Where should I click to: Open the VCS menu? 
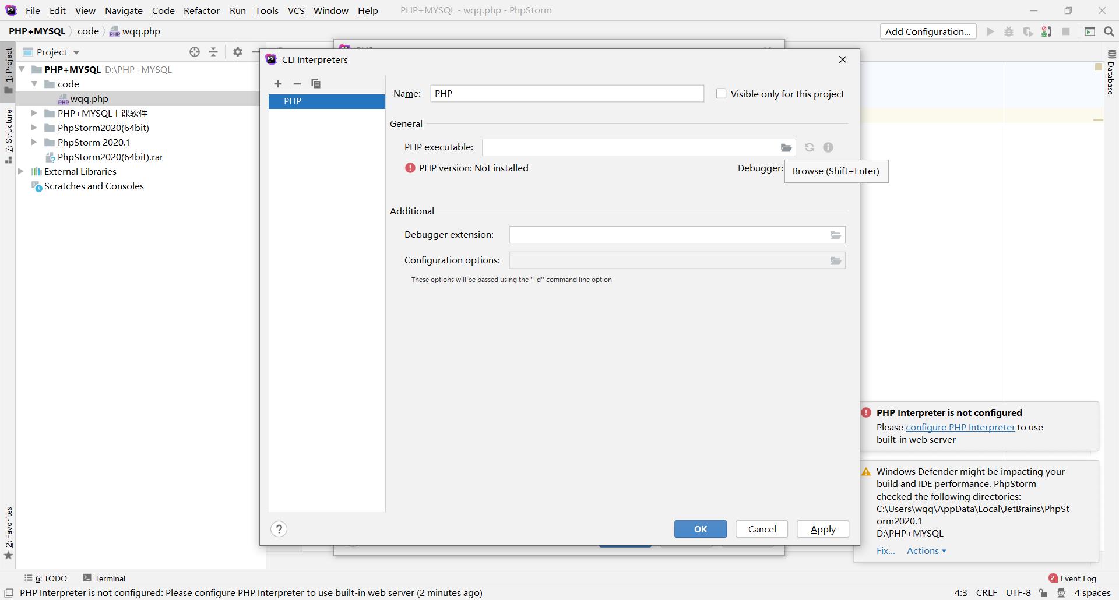coord(296,10)
